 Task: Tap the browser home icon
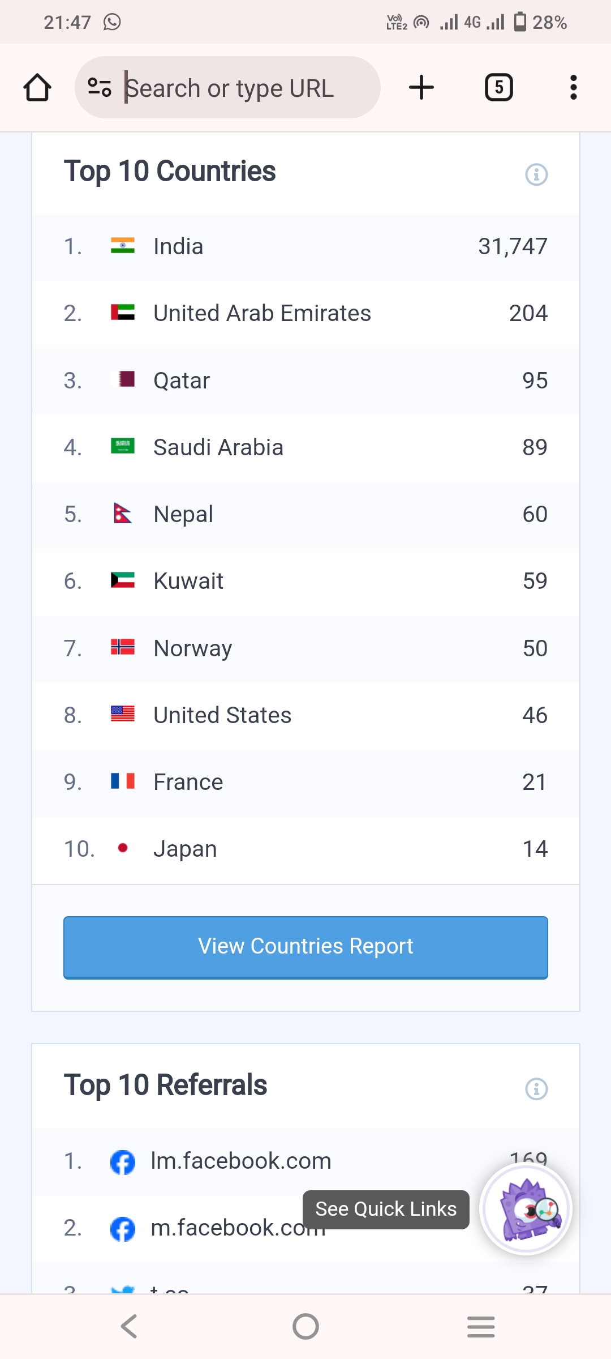click(37, 88)
